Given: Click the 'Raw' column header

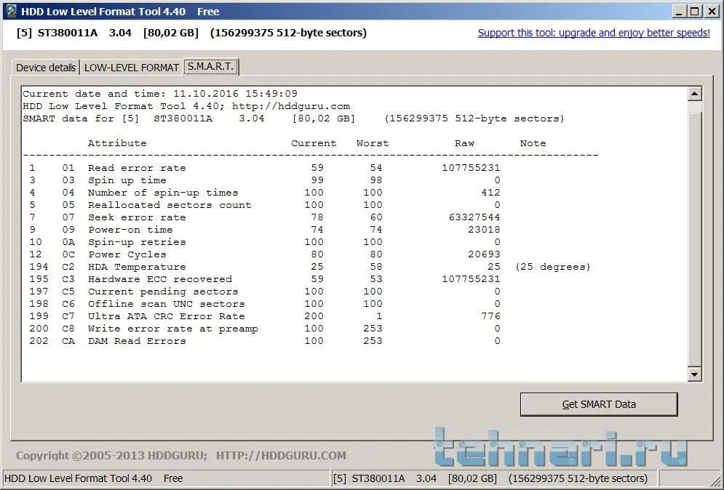Looking at the screenshot, I should pyautogui.click(x=464, y=143).
